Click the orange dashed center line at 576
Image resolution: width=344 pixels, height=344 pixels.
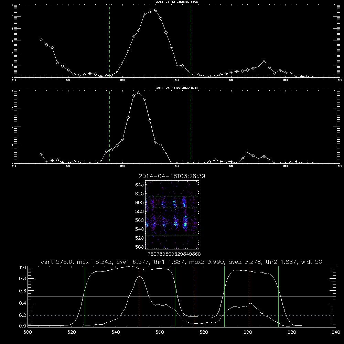[x=195, y=297]
